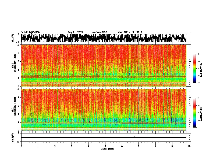
Task: Click the "ch.3(V)" axis label
Action: pyautogui.click(x=13, y=137)
